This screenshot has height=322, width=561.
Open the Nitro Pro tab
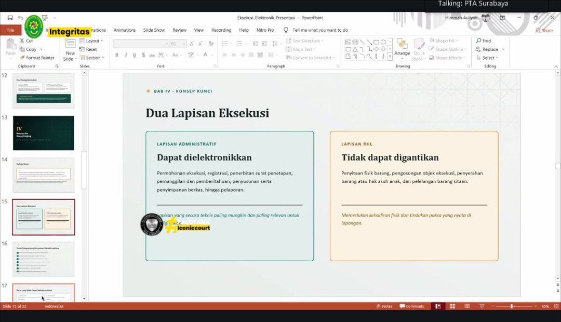coord(265,30)
